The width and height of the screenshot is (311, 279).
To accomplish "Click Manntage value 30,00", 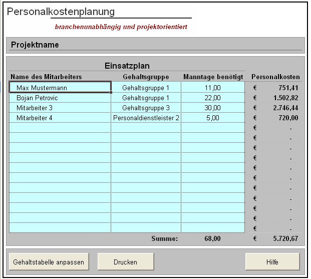I will click(213, 108).
